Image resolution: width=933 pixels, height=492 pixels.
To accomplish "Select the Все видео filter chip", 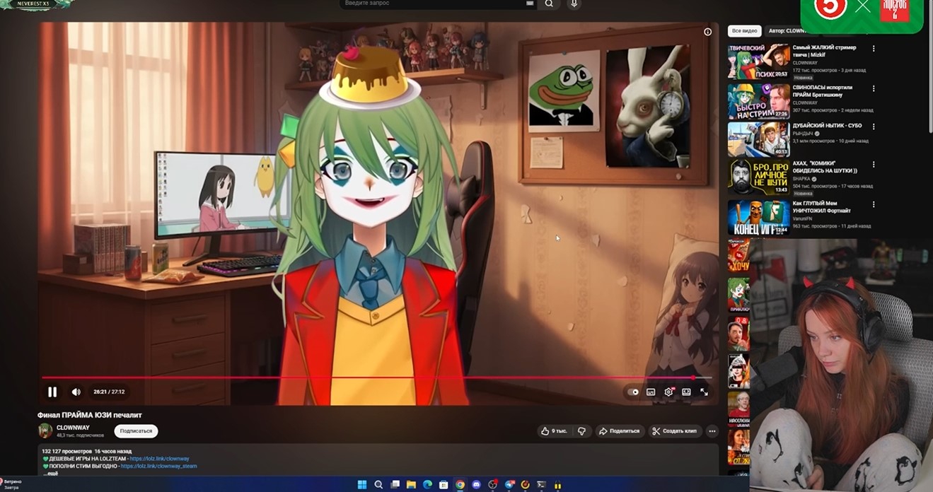I will [x=745, y=31].
